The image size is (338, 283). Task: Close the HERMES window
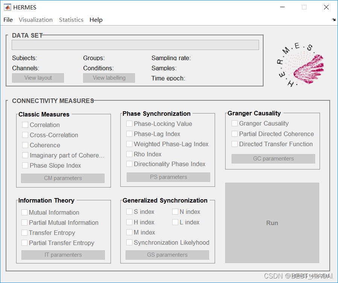(326, 7)
